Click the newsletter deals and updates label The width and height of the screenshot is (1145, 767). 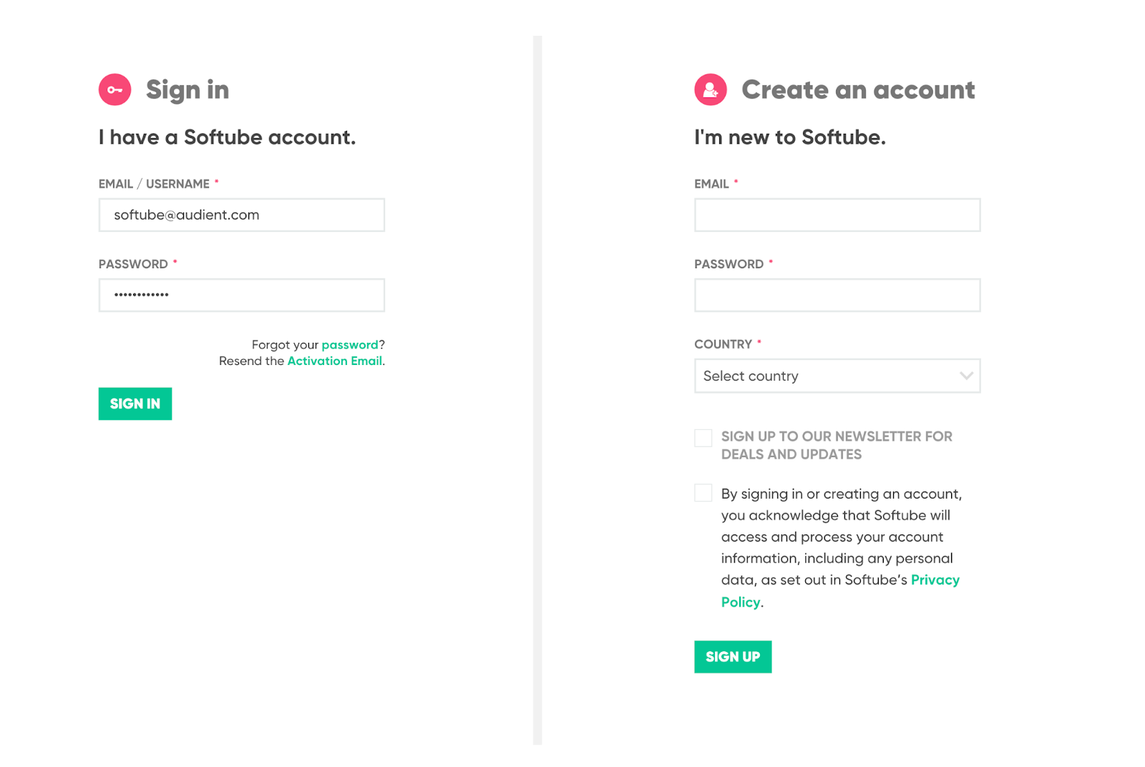pyautogui.click(x=837, y=445)
